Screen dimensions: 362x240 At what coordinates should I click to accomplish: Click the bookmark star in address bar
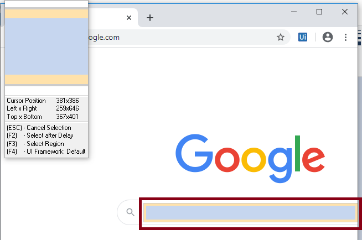click(x=281, y=37)
